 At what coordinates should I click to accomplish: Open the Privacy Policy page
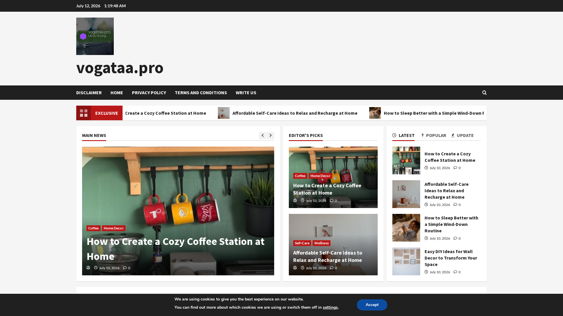[149, 92]
